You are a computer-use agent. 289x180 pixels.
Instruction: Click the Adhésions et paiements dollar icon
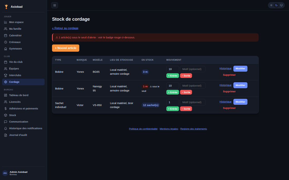coord(6,108)
